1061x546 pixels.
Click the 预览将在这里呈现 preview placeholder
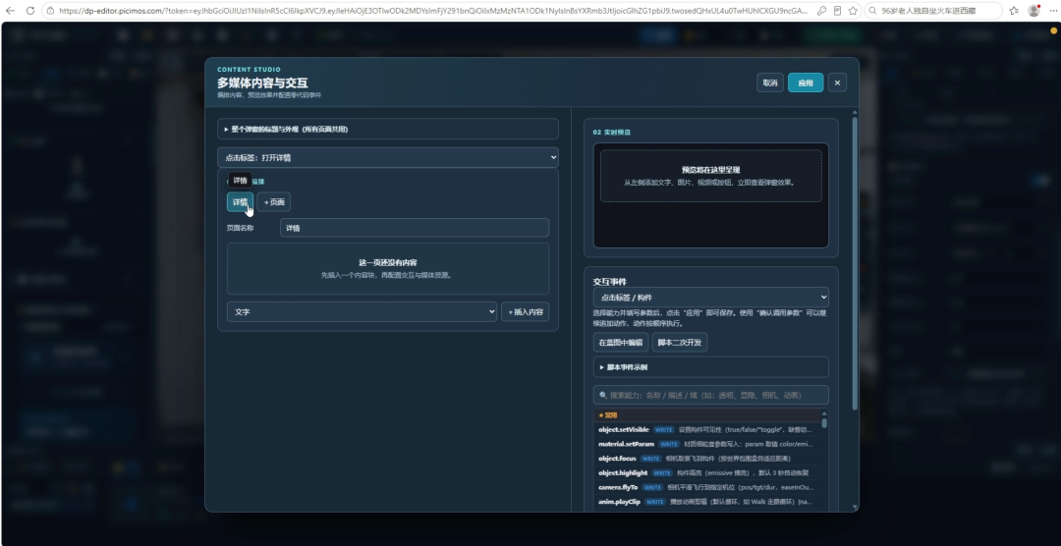click(x=710, y=176)
